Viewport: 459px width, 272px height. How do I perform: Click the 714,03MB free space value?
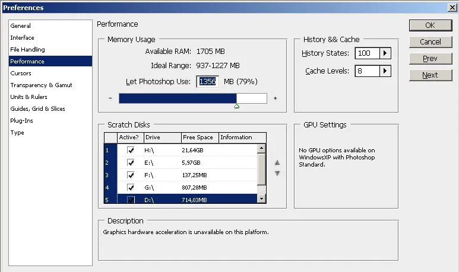[194, 200]
